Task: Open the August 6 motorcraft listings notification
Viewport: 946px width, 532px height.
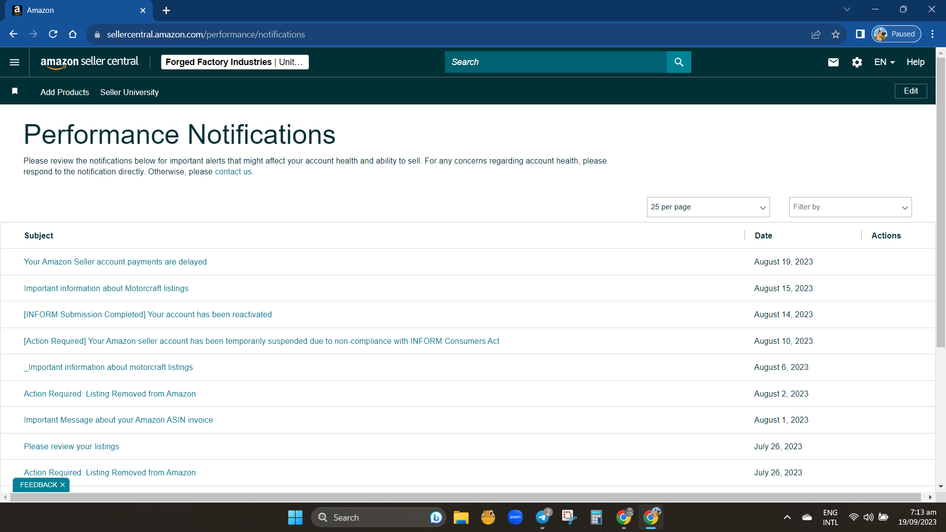Action: 108,367
